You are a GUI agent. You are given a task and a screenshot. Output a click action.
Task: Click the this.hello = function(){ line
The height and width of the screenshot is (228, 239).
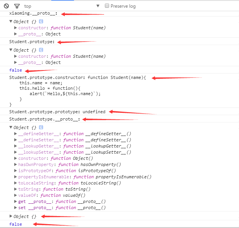pos(50,88)
